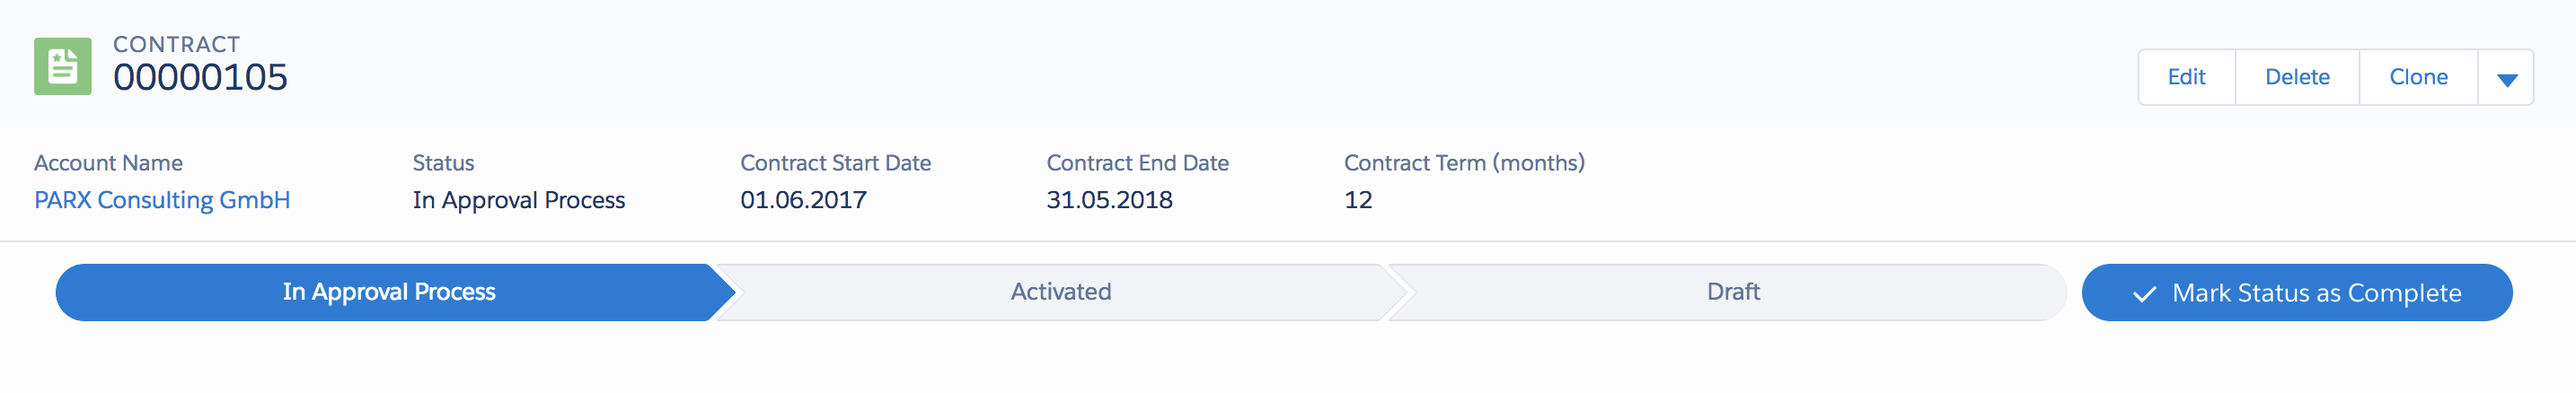This screenshot has width=2576, height=393.
Task: Click the Contract Term (months) label
Action: tap(1463, 163)
